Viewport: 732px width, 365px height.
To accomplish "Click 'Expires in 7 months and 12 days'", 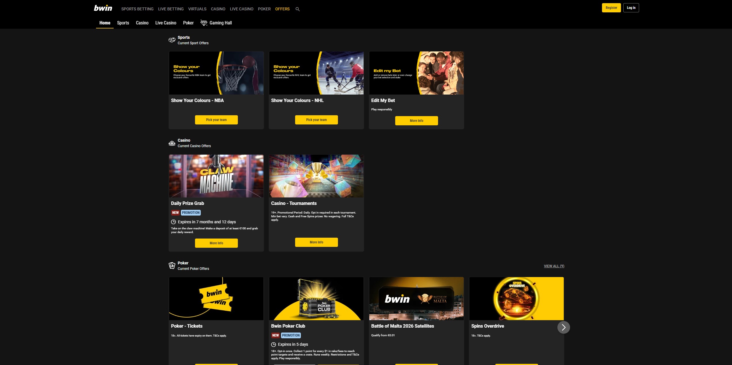I will tap(207, 222).
